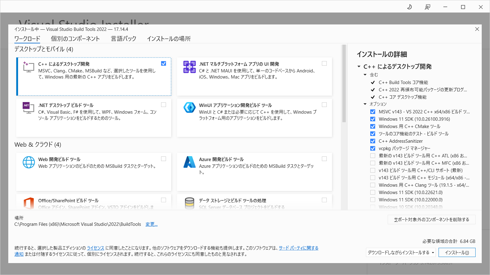Click the .NET MAUI multi-platform workload icon
Viewport: 490px width, 275px height.
click(x=189, y=67)
